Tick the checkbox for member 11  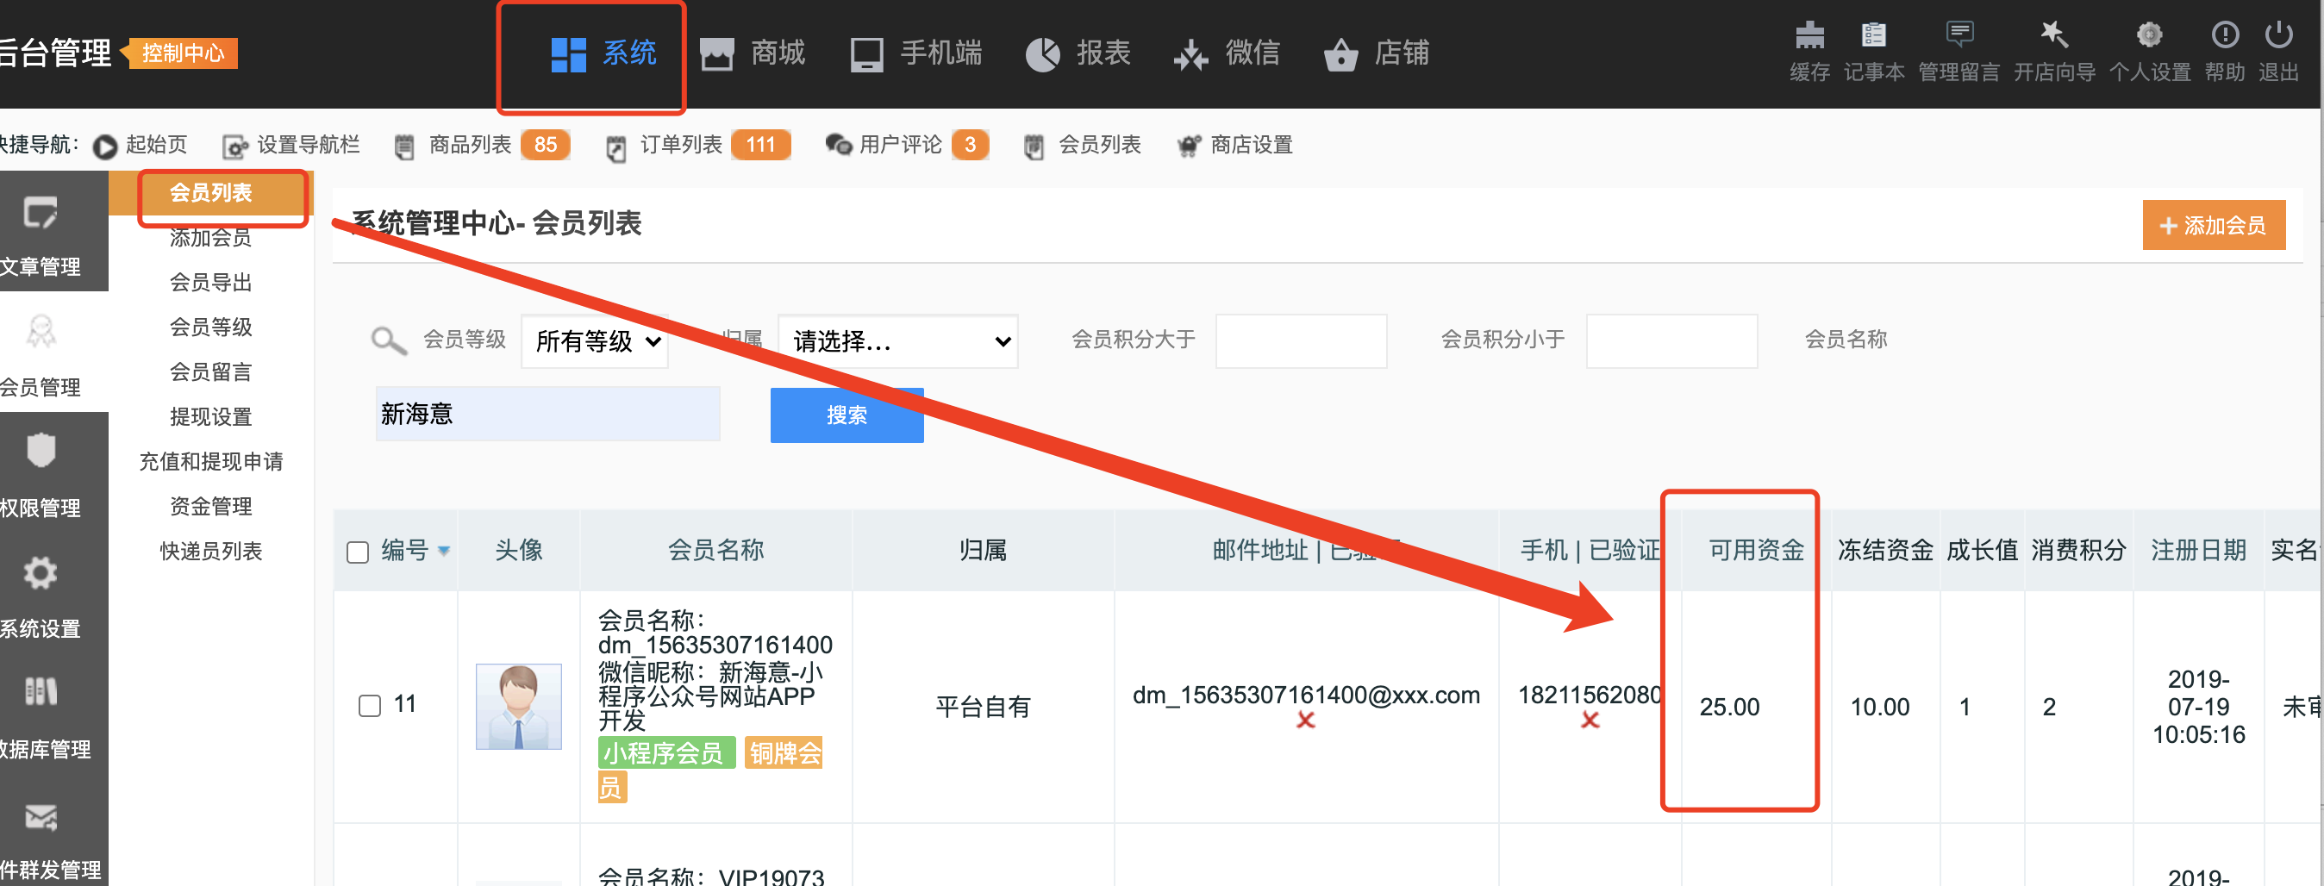[370, 706]
